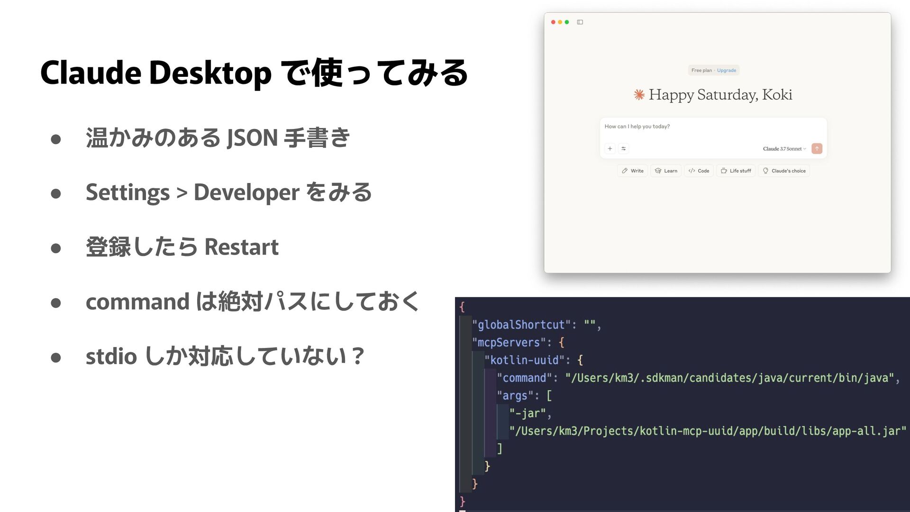This screenshot has height=512, width=910.
Task: Select the Learn graduation cap chip
Action: (666, 171)
